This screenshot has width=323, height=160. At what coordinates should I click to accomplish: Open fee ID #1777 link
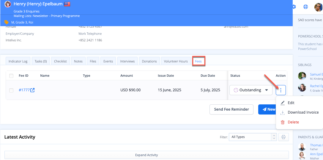pyautogui.click(x=24, y=90)
